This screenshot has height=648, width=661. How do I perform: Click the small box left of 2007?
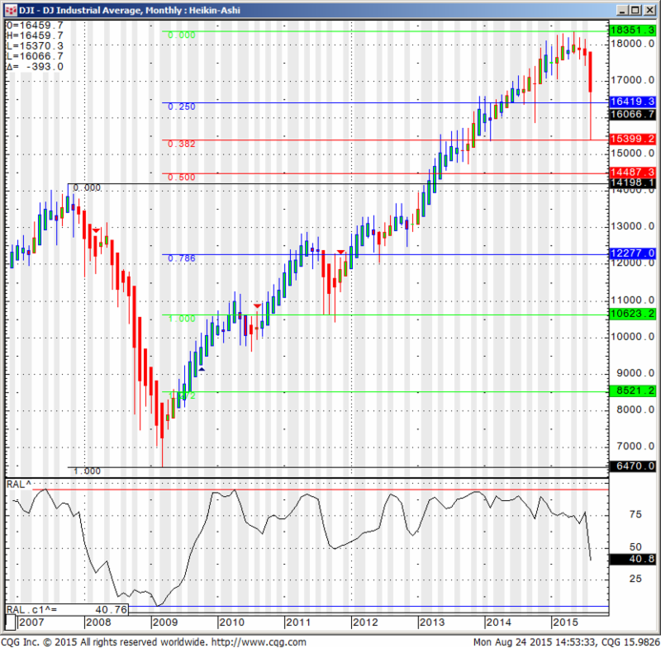click(11, 622)
